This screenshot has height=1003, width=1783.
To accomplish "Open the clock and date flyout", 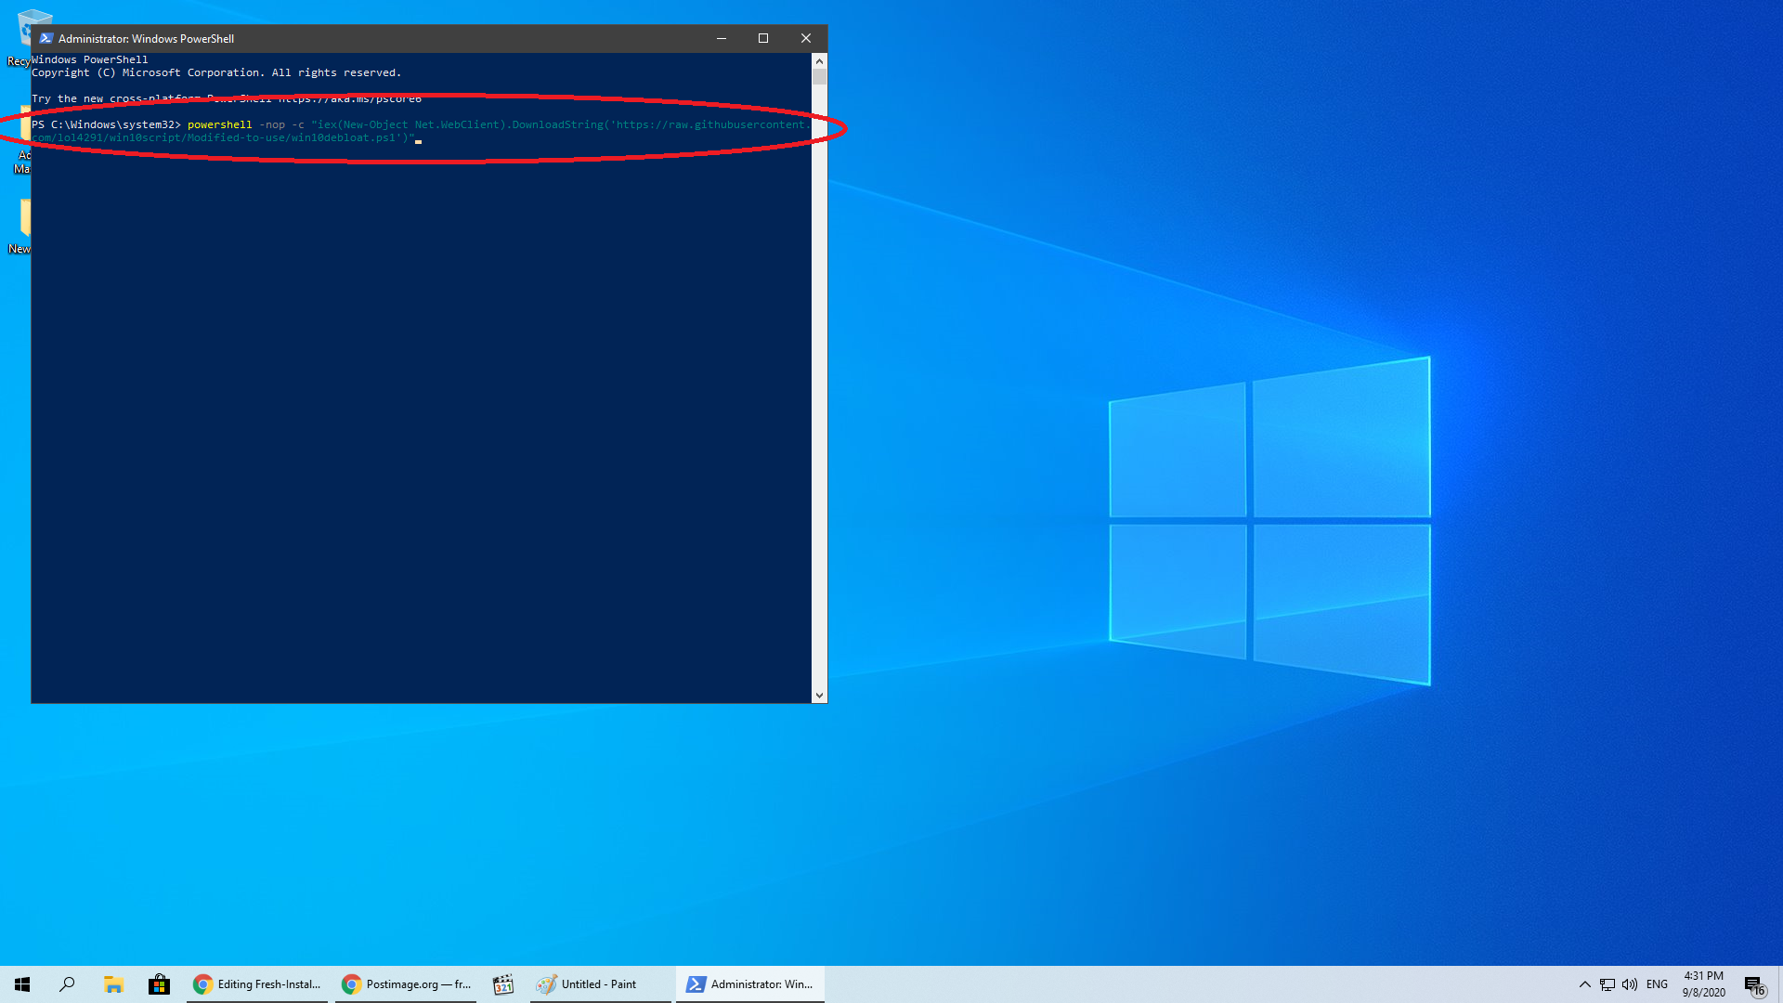I will tap(1703, 984).
